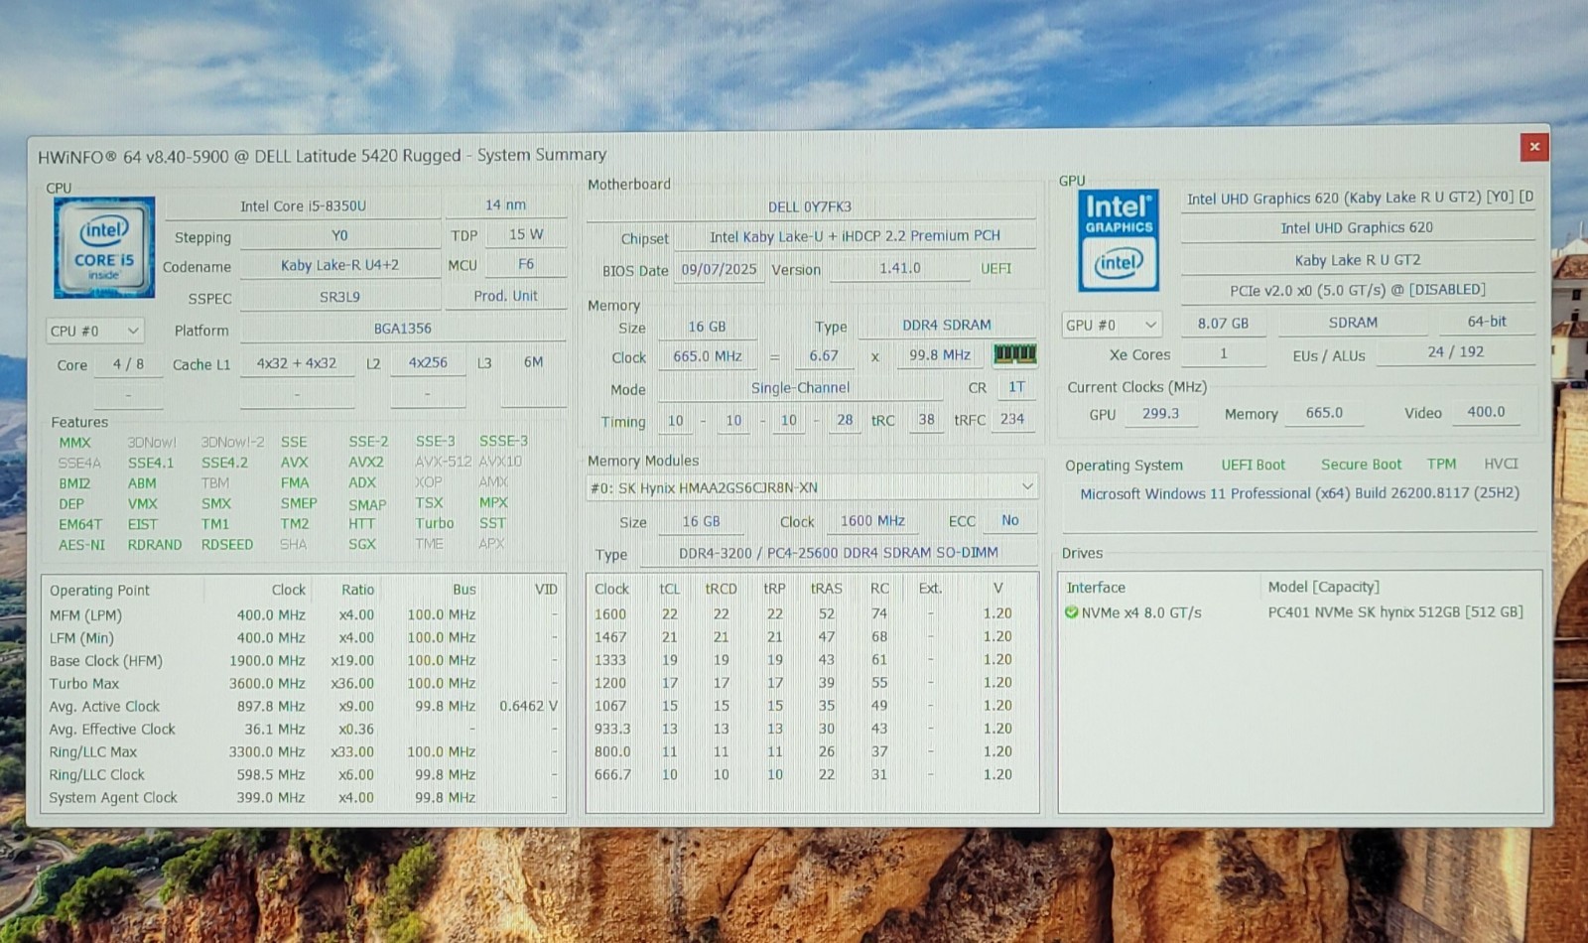Click the memory Size 16 GB field
The image size is (1588, 943).
[x=707, y=327]
